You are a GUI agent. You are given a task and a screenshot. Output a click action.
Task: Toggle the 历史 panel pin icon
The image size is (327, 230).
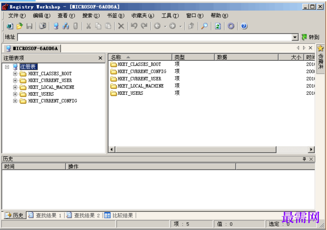304,159
